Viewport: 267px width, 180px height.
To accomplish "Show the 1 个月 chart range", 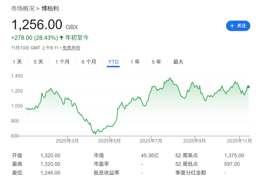I will pos(62,62).
